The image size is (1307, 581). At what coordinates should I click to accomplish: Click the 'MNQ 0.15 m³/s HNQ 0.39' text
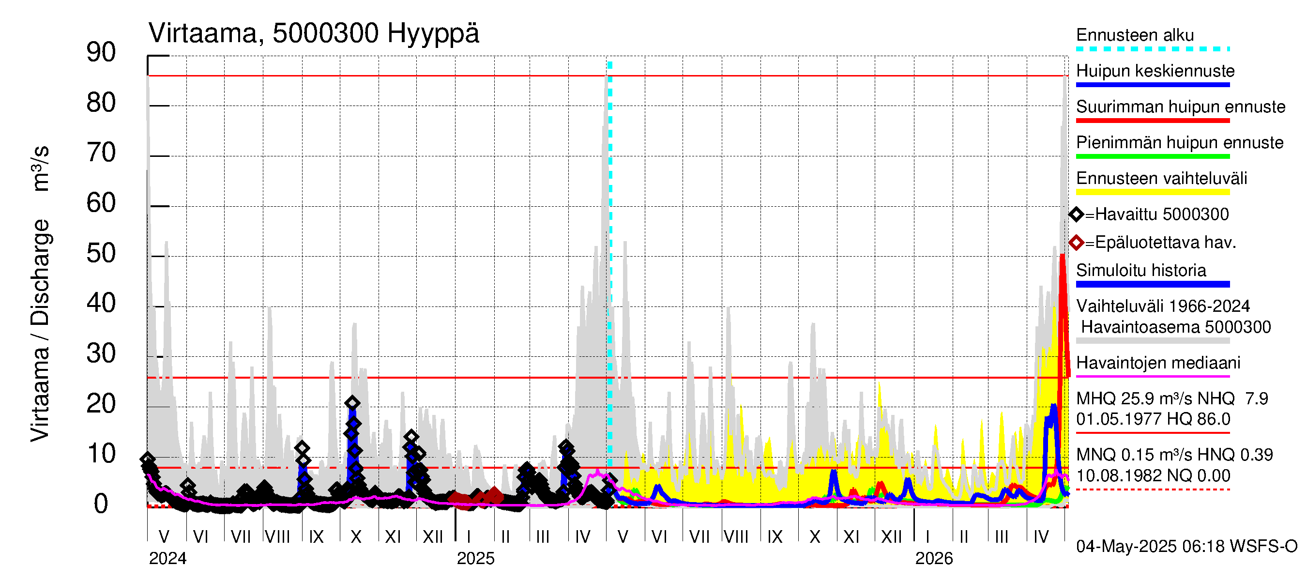pos(1174,455)
